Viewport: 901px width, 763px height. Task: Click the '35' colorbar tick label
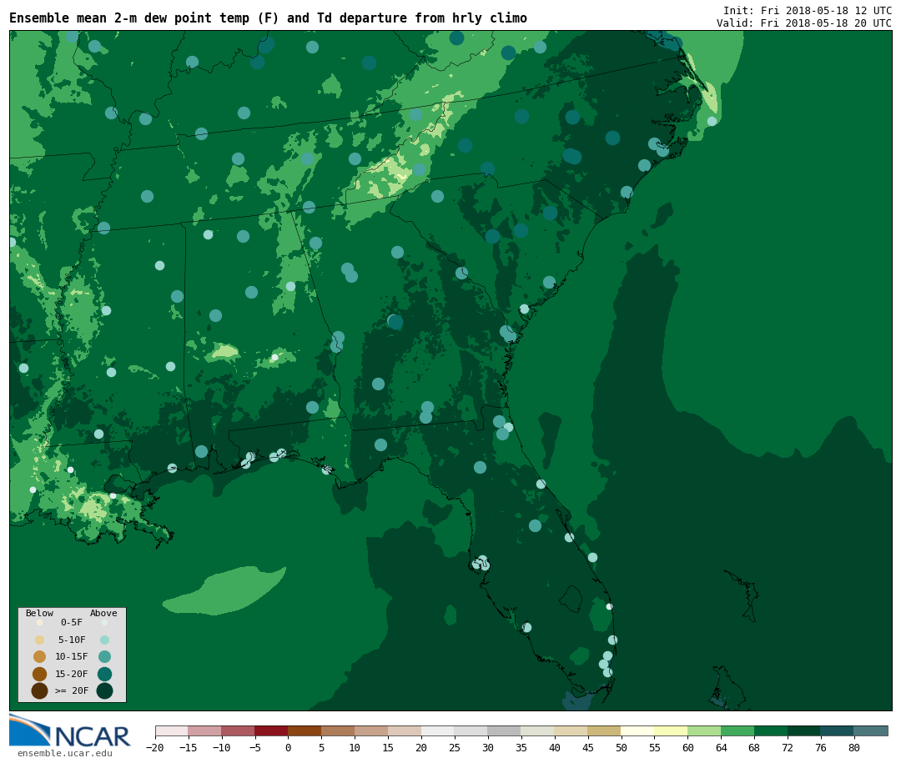pos(521,748)
